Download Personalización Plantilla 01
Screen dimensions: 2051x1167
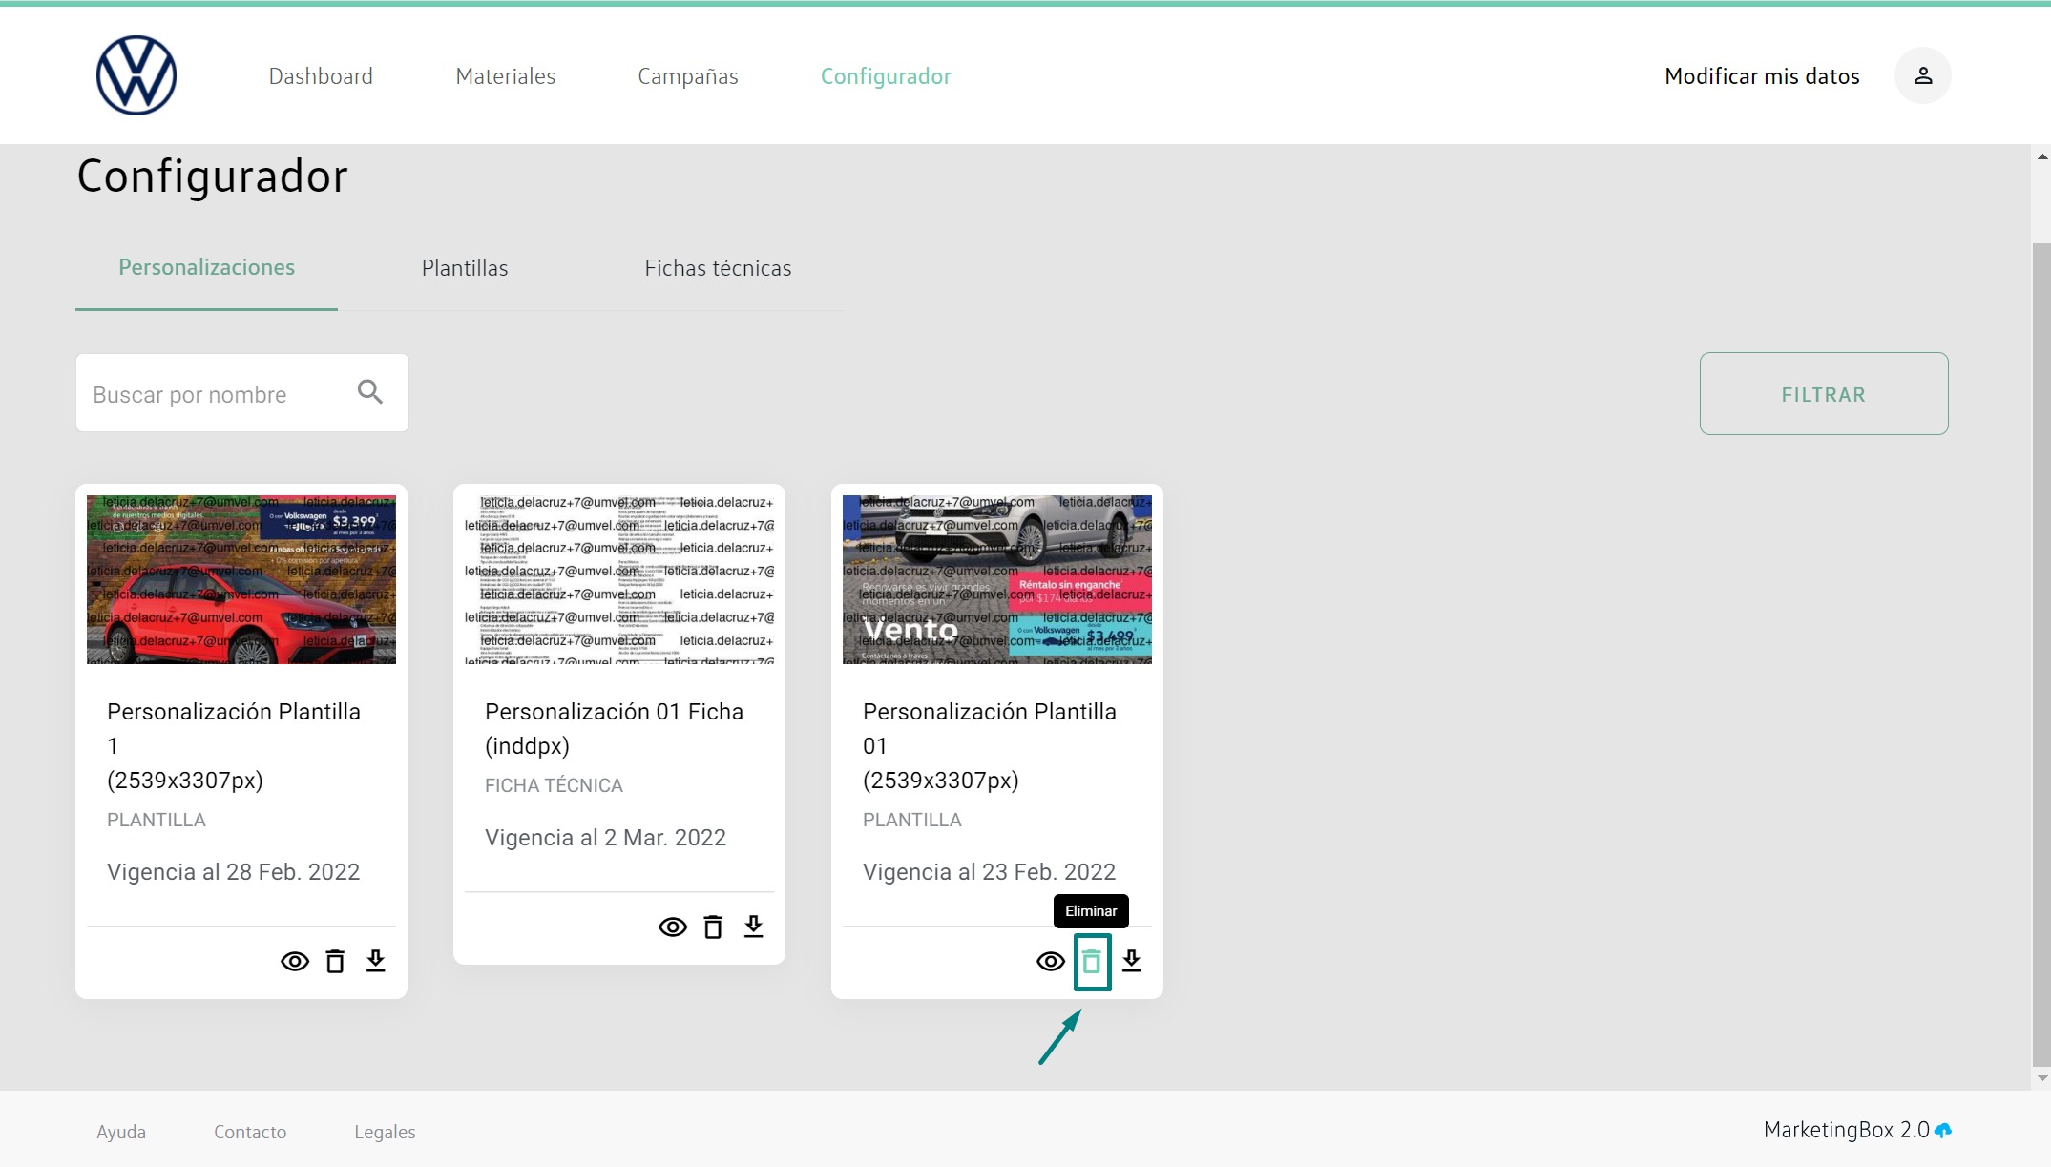[1132, 961]
